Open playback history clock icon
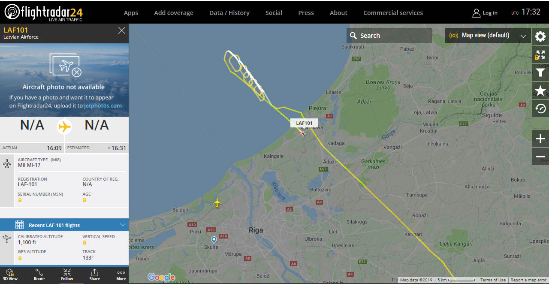Viewport: 549px width, 284px height. pyautogui.click(x=540, y=109)
